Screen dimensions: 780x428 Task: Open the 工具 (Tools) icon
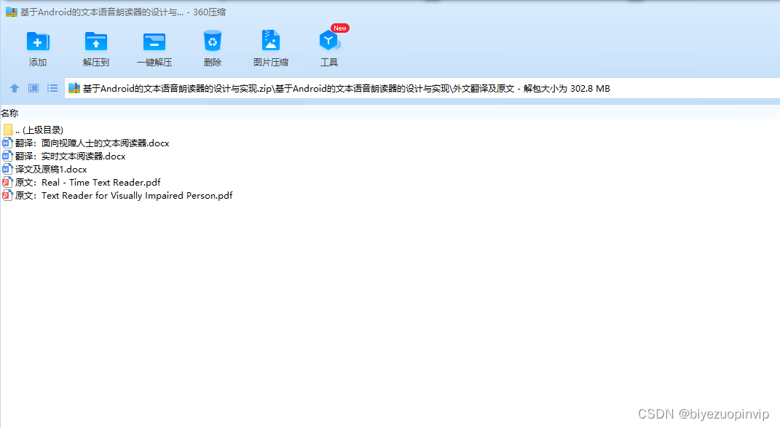tap(329, 41)
